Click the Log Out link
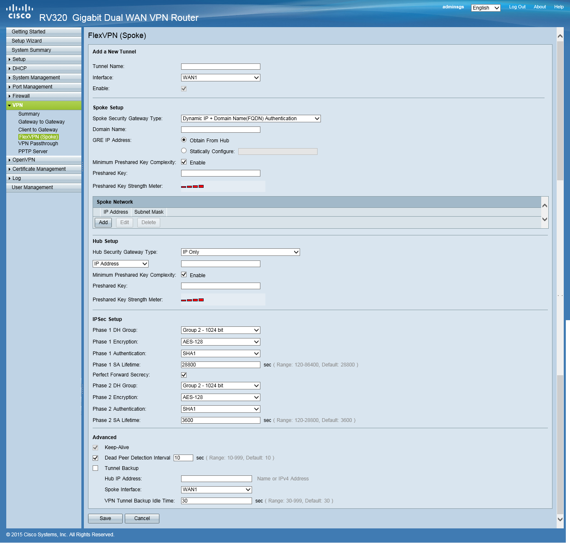This screenshot has width=570, height=543. [517, 7]
